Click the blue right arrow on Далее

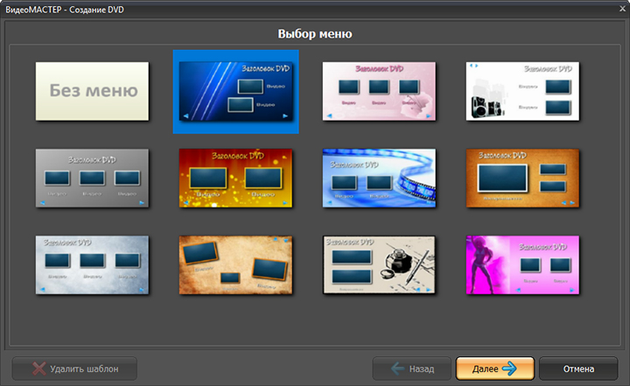(509, 368)
